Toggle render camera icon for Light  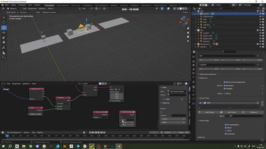pos(263,22)
